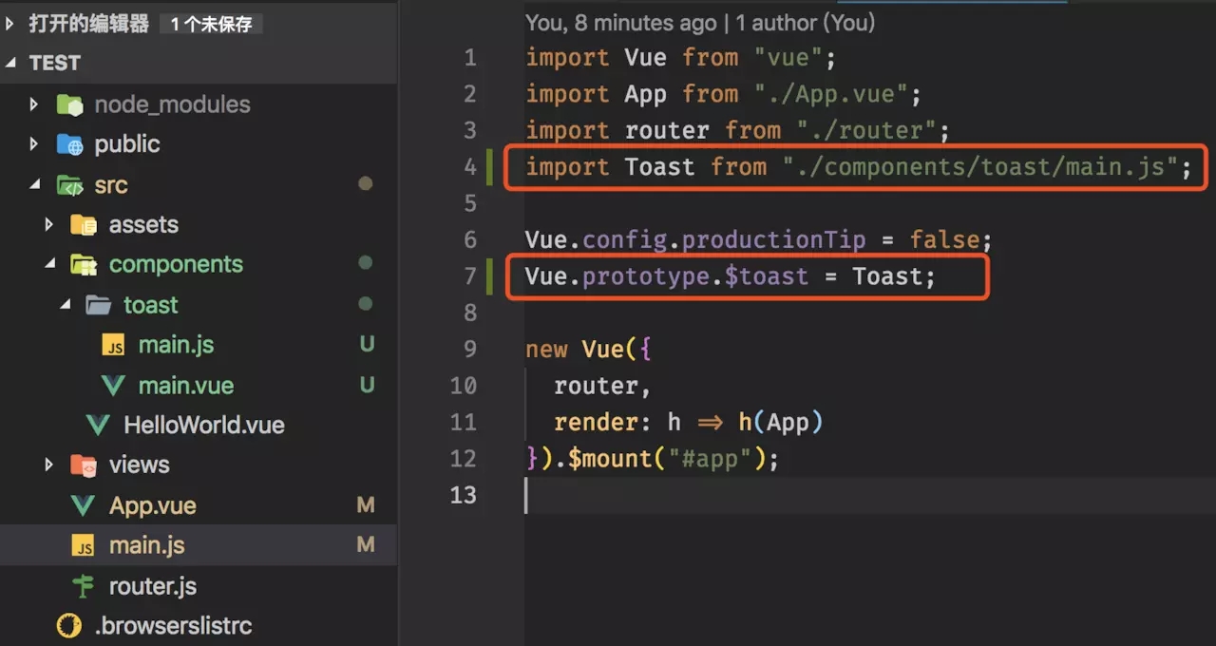The width and height of the screenshot is (1216, 646).
Task: Select the views folder label
Action: tap(139, 465)
